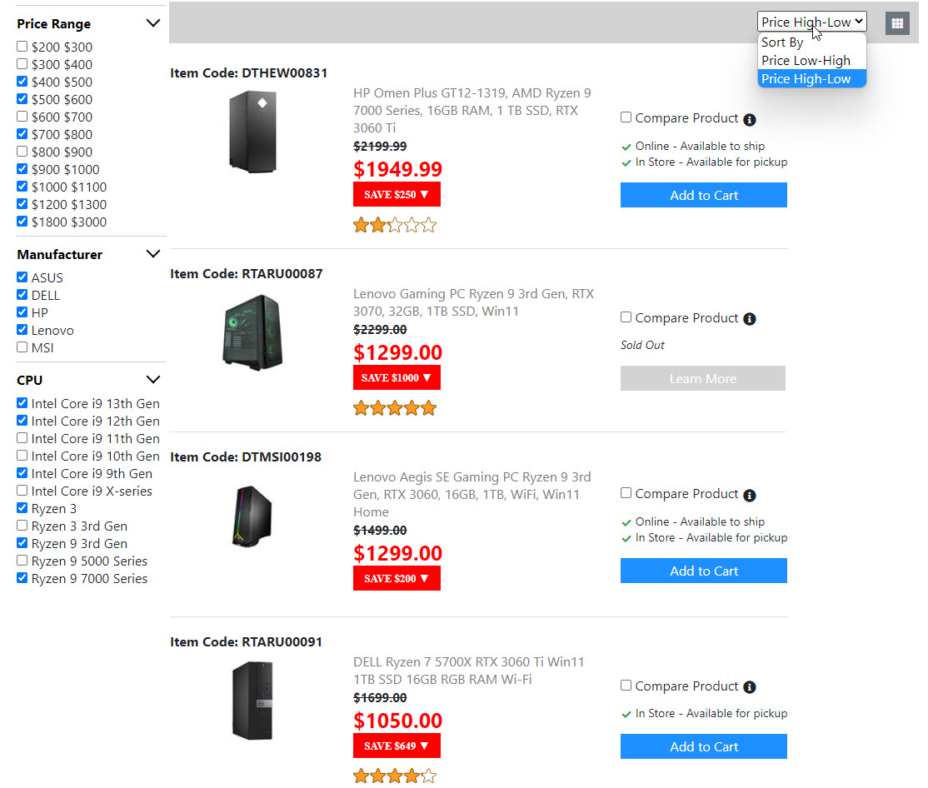Viewport: 928px width, 788px height.
Task: Enable the MSI manufacturer filter
Action: [22, 347]
